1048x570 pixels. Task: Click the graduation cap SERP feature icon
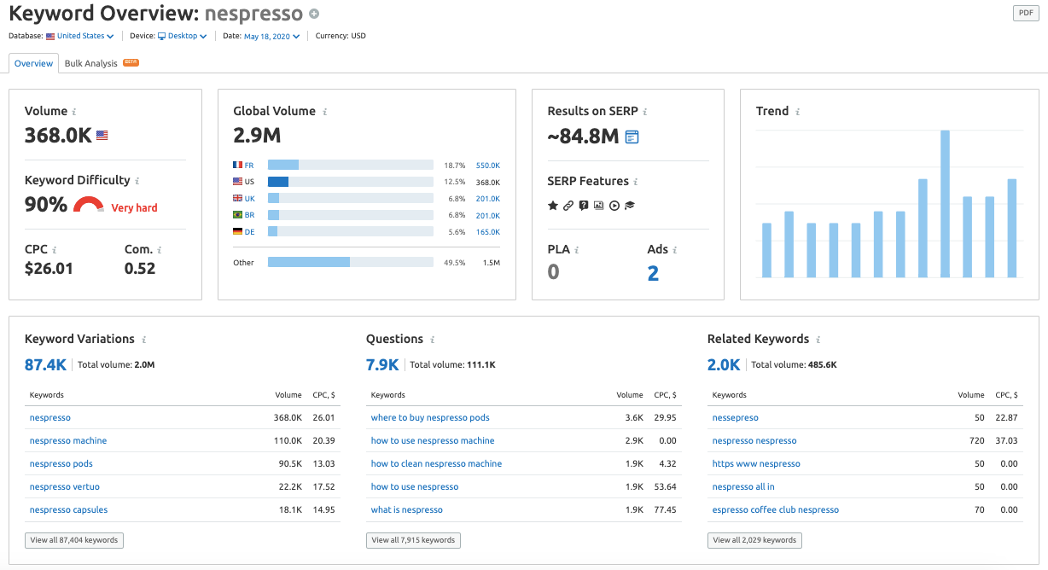pos(630,206)
